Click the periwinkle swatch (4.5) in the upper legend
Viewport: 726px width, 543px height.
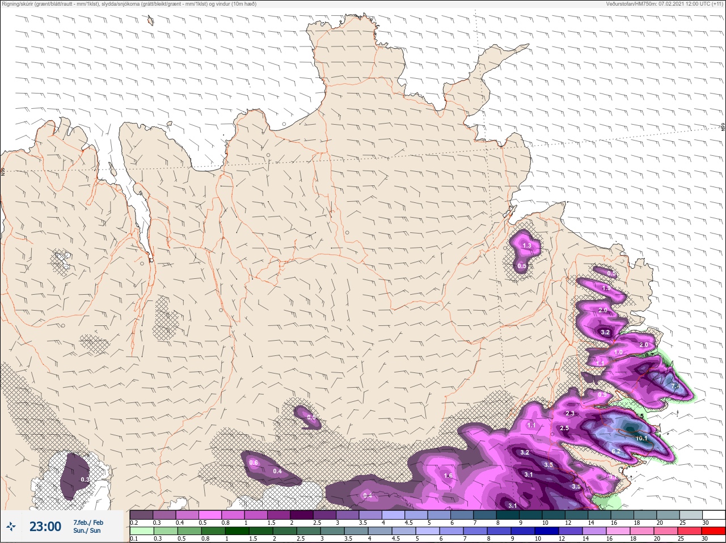point(416,515)
